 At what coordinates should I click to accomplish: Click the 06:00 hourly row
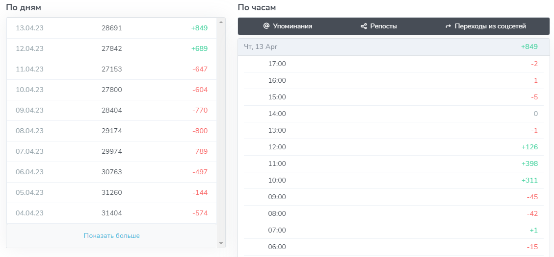click(394, 247)
